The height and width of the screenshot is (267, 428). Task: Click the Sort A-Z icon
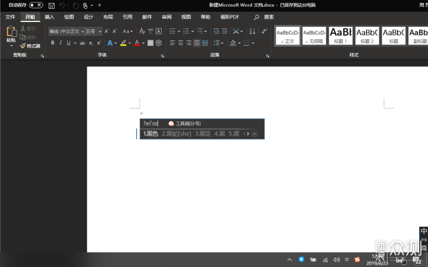253,31
